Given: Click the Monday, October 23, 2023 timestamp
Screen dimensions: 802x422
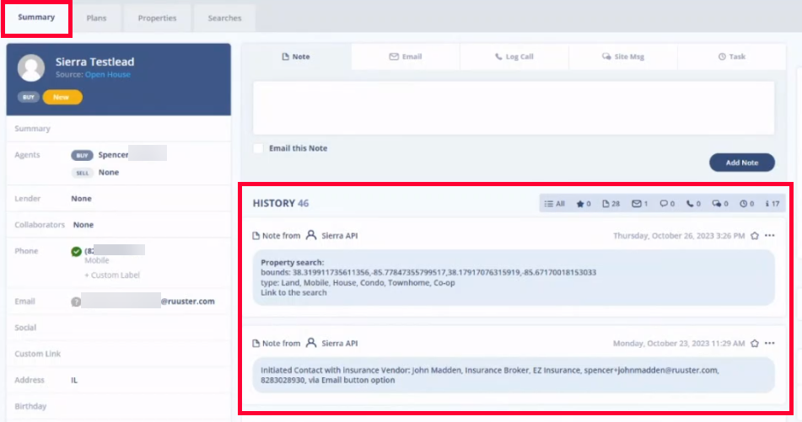Looking at the screenshot, I should tap(679, 344).
